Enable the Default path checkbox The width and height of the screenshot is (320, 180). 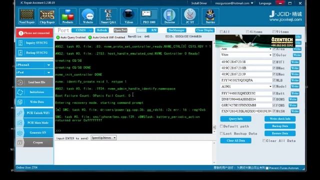click(221, 126)
